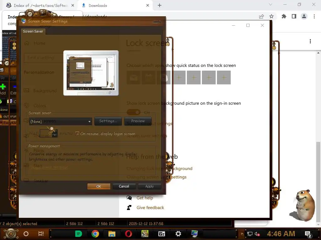Image resolution: width=321 pixels, height=240 pixels.
Task: Select the Screen Saver tab
Action: (x=33, y=31)
